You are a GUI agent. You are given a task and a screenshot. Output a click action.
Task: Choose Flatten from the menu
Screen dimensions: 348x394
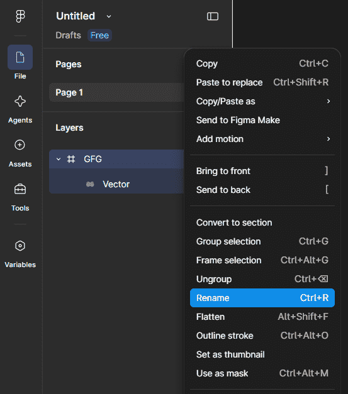click(262, 317)
